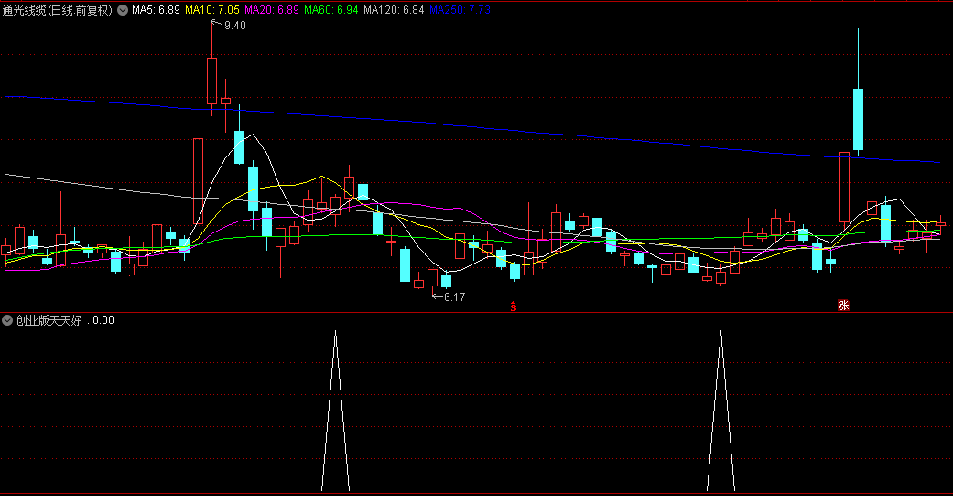Click the 6.17 low price label
The width and height of the screenshot is (953, 496).
pos(454,297)
